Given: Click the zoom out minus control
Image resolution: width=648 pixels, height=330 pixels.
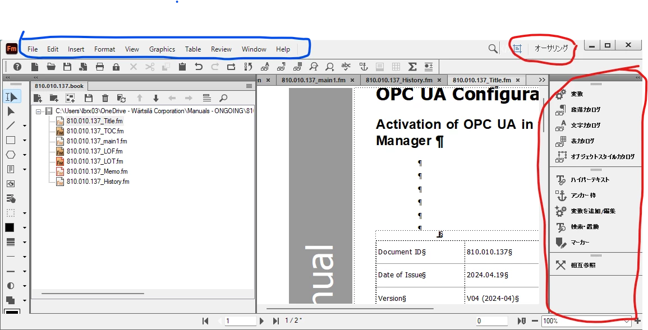Looking at the screenshot, I should coord(535,321).
